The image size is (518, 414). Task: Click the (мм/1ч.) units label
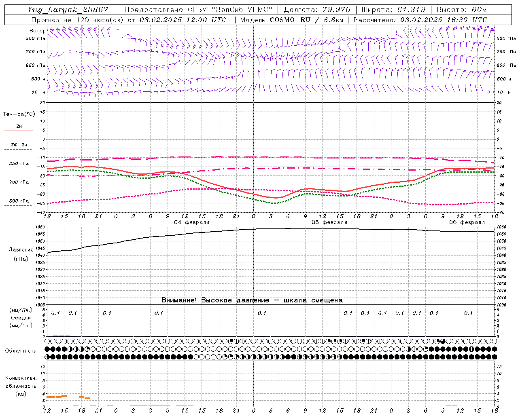(21, 325)
